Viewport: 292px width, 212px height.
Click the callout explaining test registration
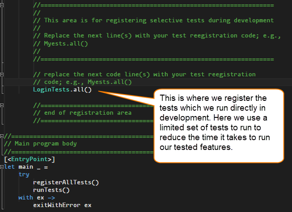[x=219, y=125]
